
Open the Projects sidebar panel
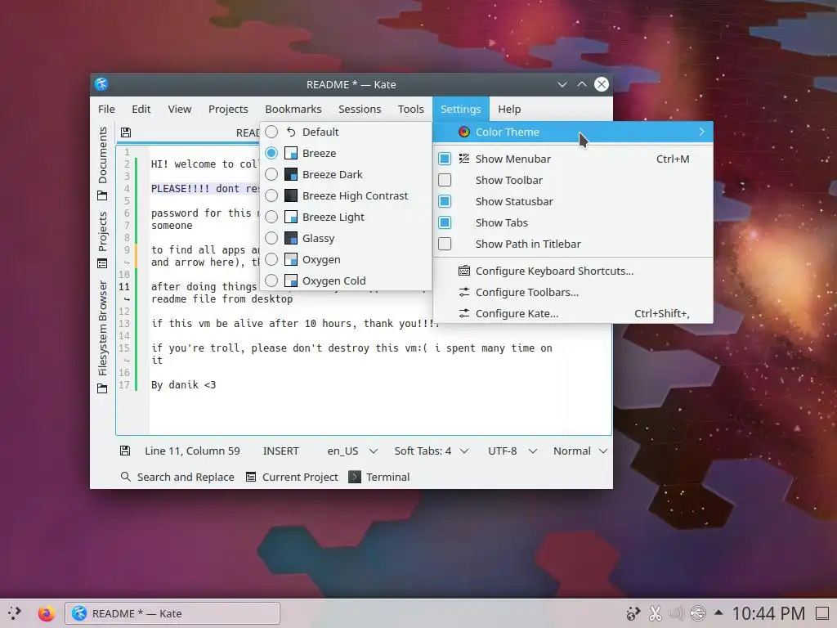coord(102,240)
